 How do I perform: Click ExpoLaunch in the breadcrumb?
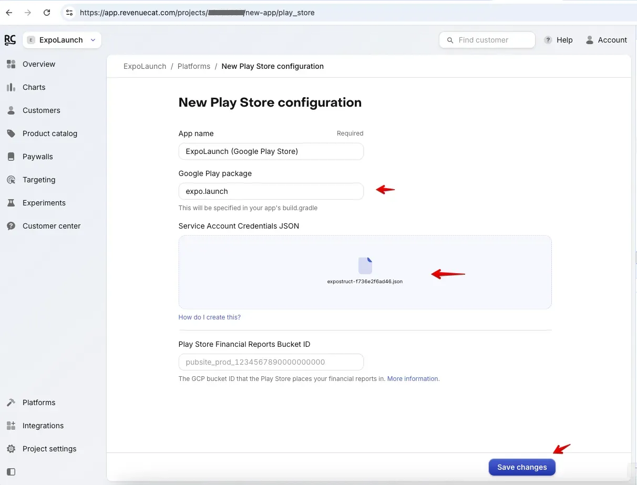coord(145,66)
